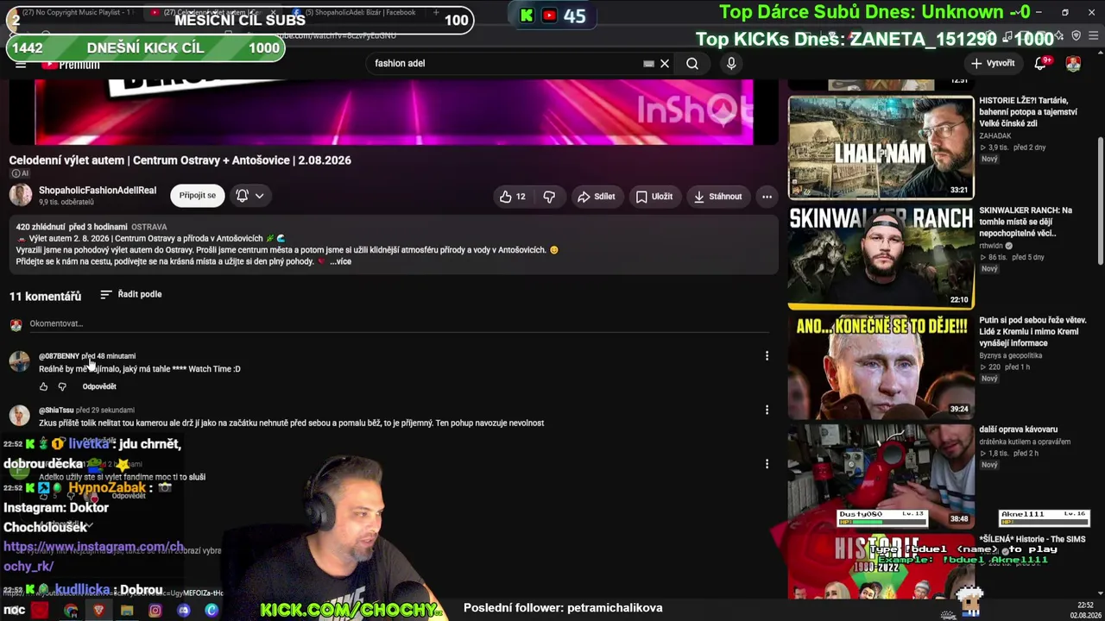The height and width of the screenshot is (621, 1105).
Task: Click the Okomentovat comment input field
Action: tap(399, 324)
